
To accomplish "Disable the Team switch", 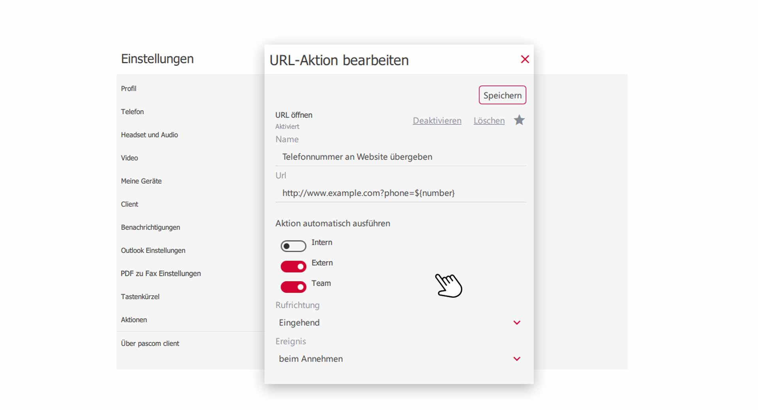I will 293,287.
